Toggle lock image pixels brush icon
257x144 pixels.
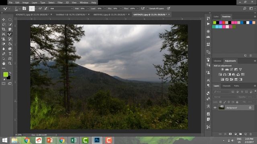point(224,102)
